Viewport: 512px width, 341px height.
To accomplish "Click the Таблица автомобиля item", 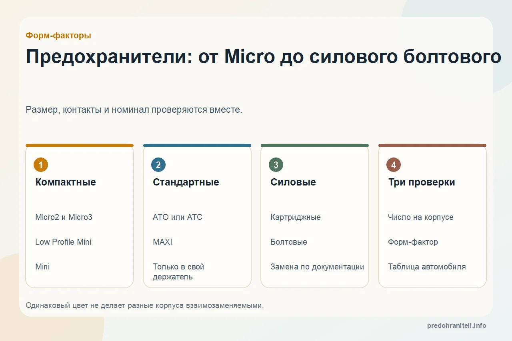I will pyautogui.click(x=427, y=267).
